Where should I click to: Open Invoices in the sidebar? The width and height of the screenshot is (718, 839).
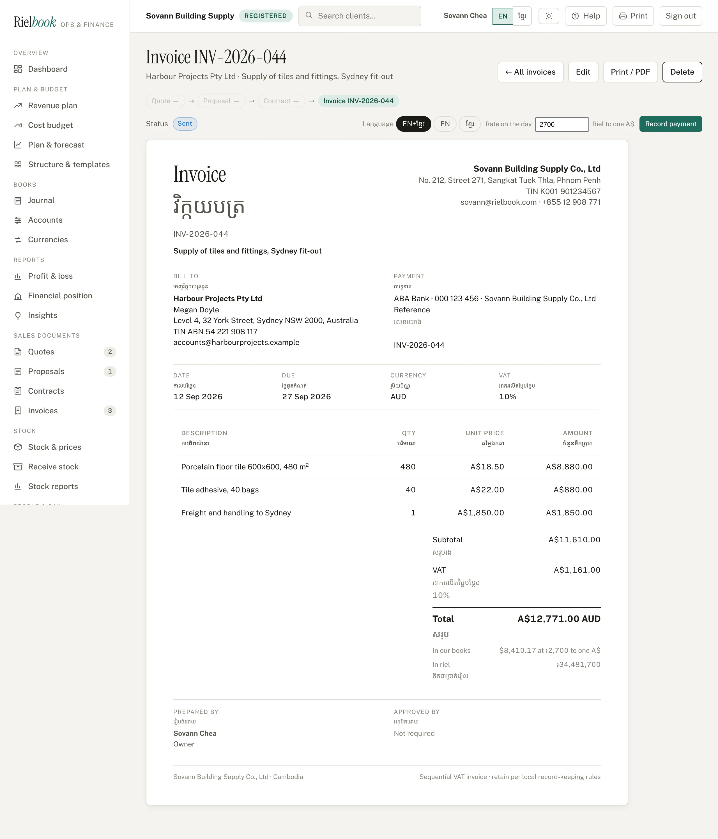pos(65,411)
